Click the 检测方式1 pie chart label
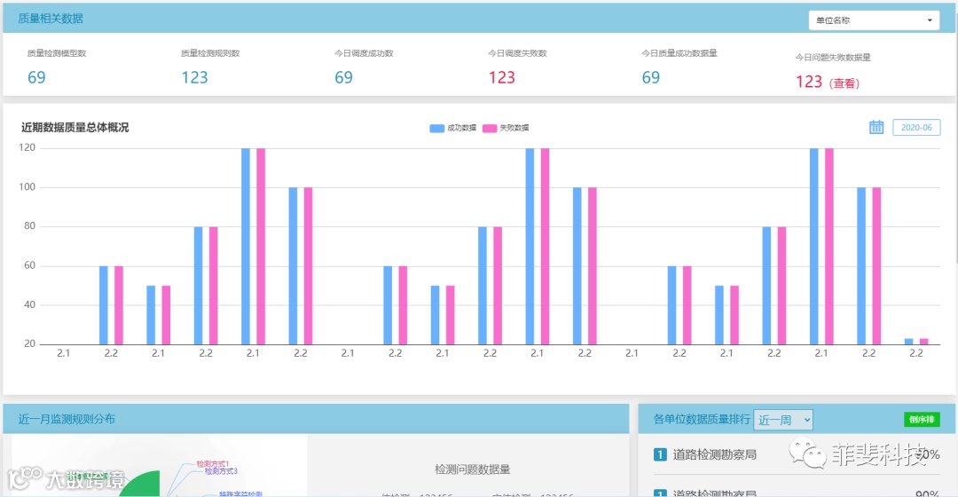This screenshot has height=497, width=958. [212, 464]
